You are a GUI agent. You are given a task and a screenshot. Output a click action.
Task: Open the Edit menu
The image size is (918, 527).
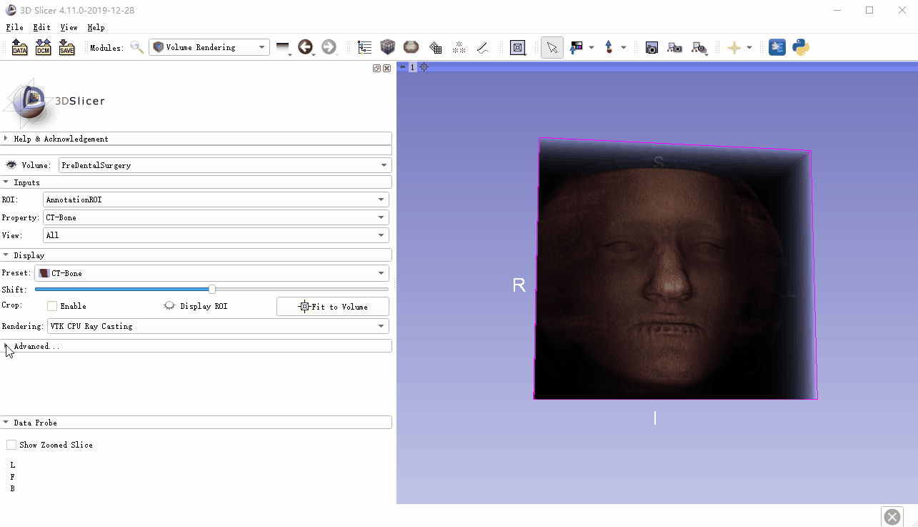(41, 27)
